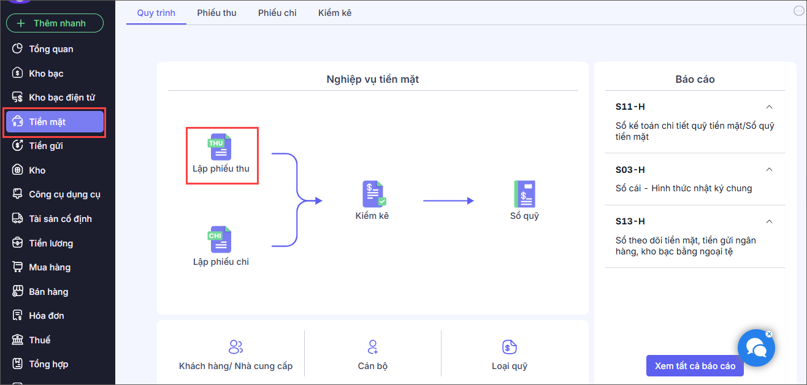Click Xem tất cả báo cáo button

(695, 366)
